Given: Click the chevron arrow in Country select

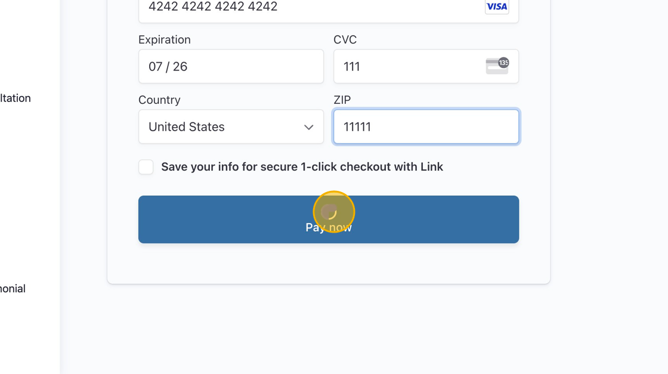Looking at the screenshot, I should (308, 127).
